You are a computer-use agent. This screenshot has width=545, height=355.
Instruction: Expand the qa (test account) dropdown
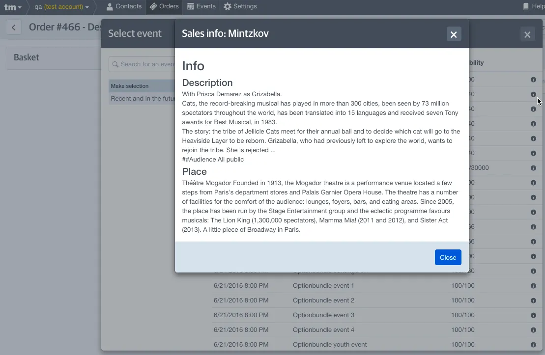61,6
